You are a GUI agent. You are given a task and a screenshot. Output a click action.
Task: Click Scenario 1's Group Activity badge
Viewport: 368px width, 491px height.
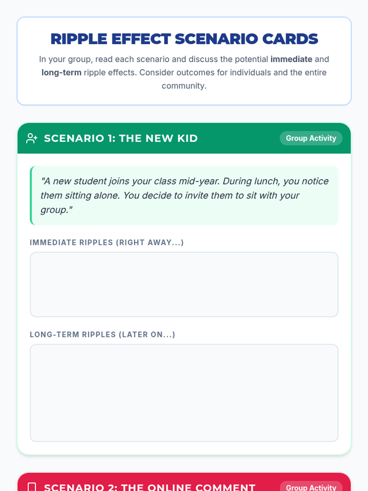tap(311, 138)
